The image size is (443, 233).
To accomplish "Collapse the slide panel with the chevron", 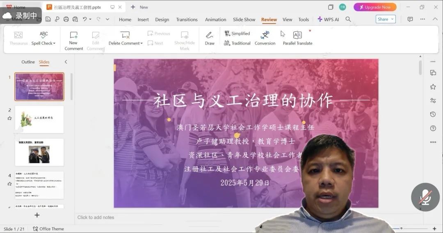I will (66, 62).
